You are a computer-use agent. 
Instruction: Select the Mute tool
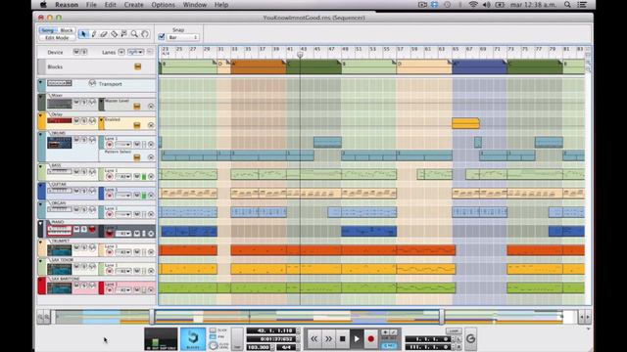(x=124, y=34)
